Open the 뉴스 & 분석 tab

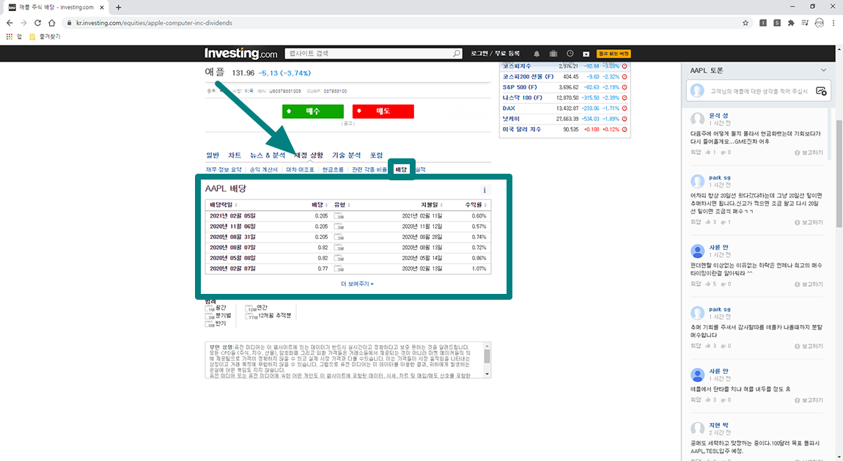(x=268, y=155)
